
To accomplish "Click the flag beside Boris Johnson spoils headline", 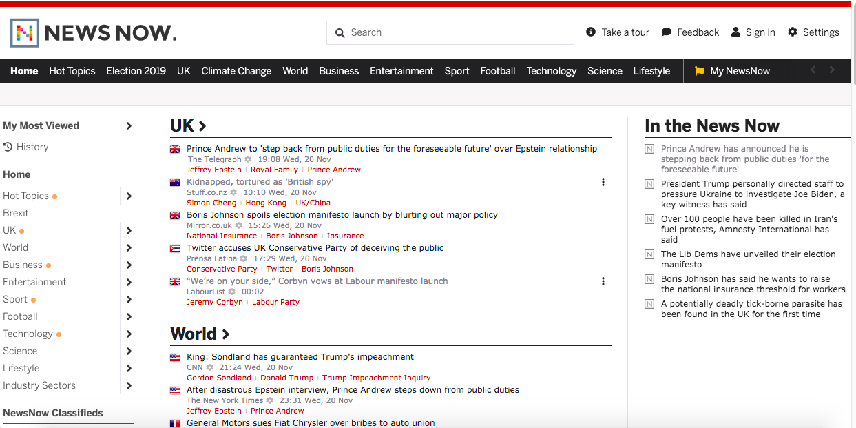I will tap(175, 215).
